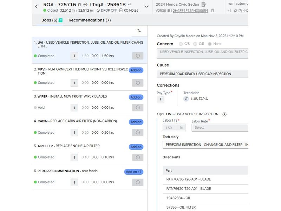The image size is (281, 211).
Task: Click the VIN link 2HGFE1F78RH306654
Action: click(190, 11)
